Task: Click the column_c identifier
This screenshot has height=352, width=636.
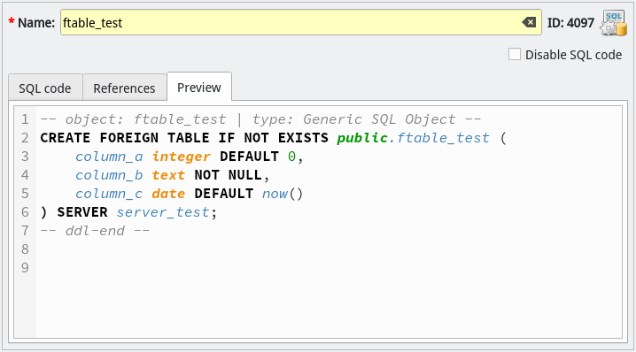Action: [x=109, y=194]
